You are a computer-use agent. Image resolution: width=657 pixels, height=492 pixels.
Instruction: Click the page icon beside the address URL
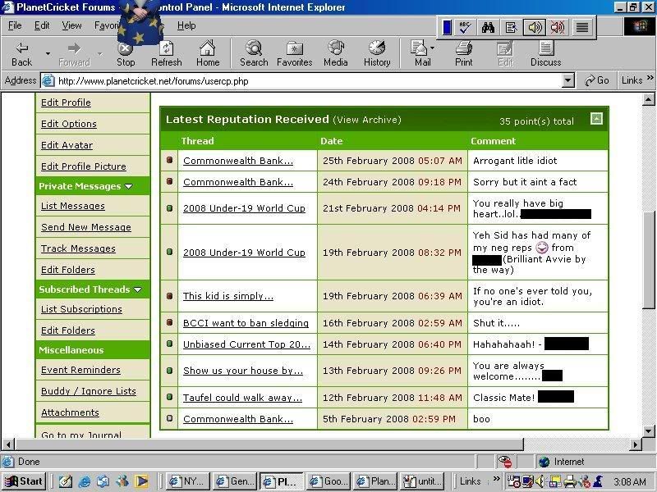(48, 80)
